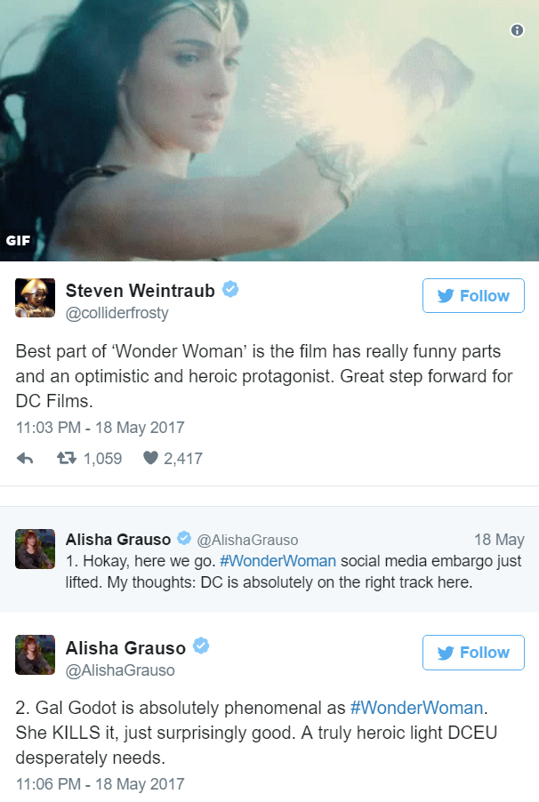Reply to Steven Weintraub's tweet

tap(25, 458)
